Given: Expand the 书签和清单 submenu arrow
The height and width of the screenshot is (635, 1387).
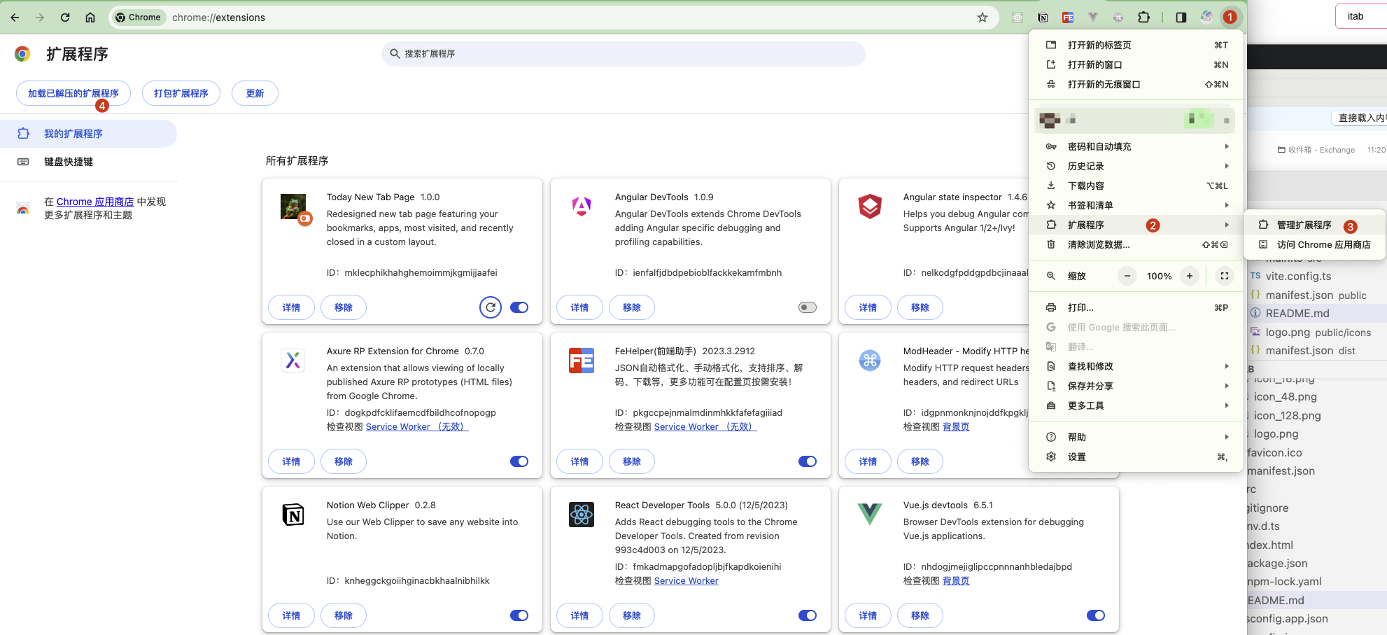Looking at the screenshot, I should click(x=1227, y=205).
